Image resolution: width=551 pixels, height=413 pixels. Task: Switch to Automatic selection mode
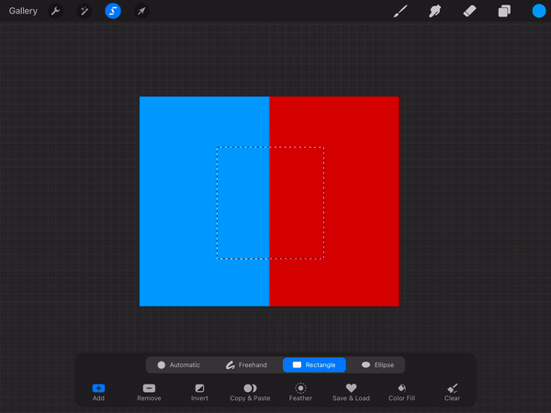pos(178,364)
